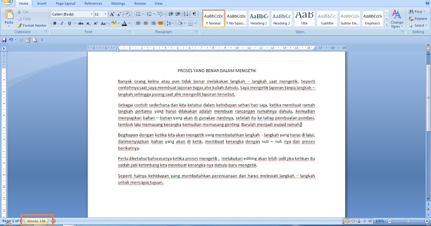Zoom in with the plus button

(427, 221)
